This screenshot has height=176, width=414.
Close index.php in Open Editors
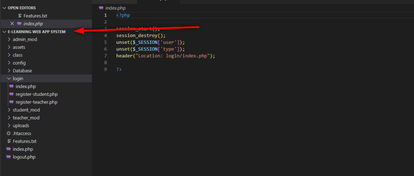coord(12,24)
